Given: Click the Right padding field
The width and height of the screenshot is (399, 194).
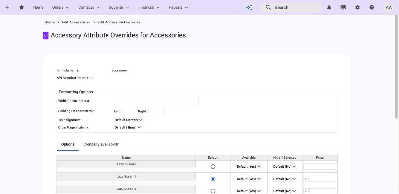Looking at the screenshot, I should coord(155,111).
